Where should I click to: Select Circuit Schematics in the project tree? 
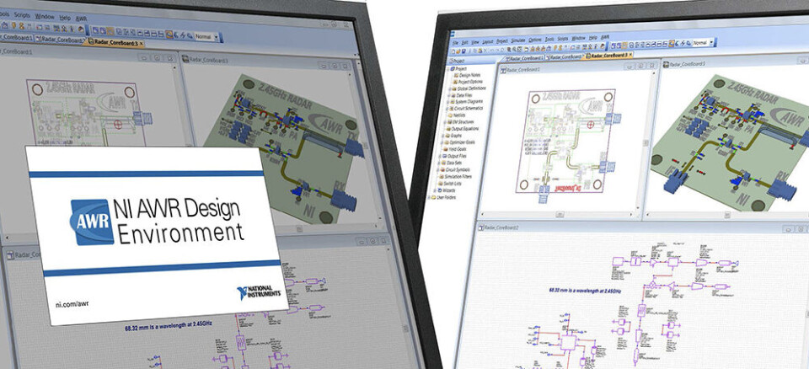pyautogui.click(x=466, y=109)
